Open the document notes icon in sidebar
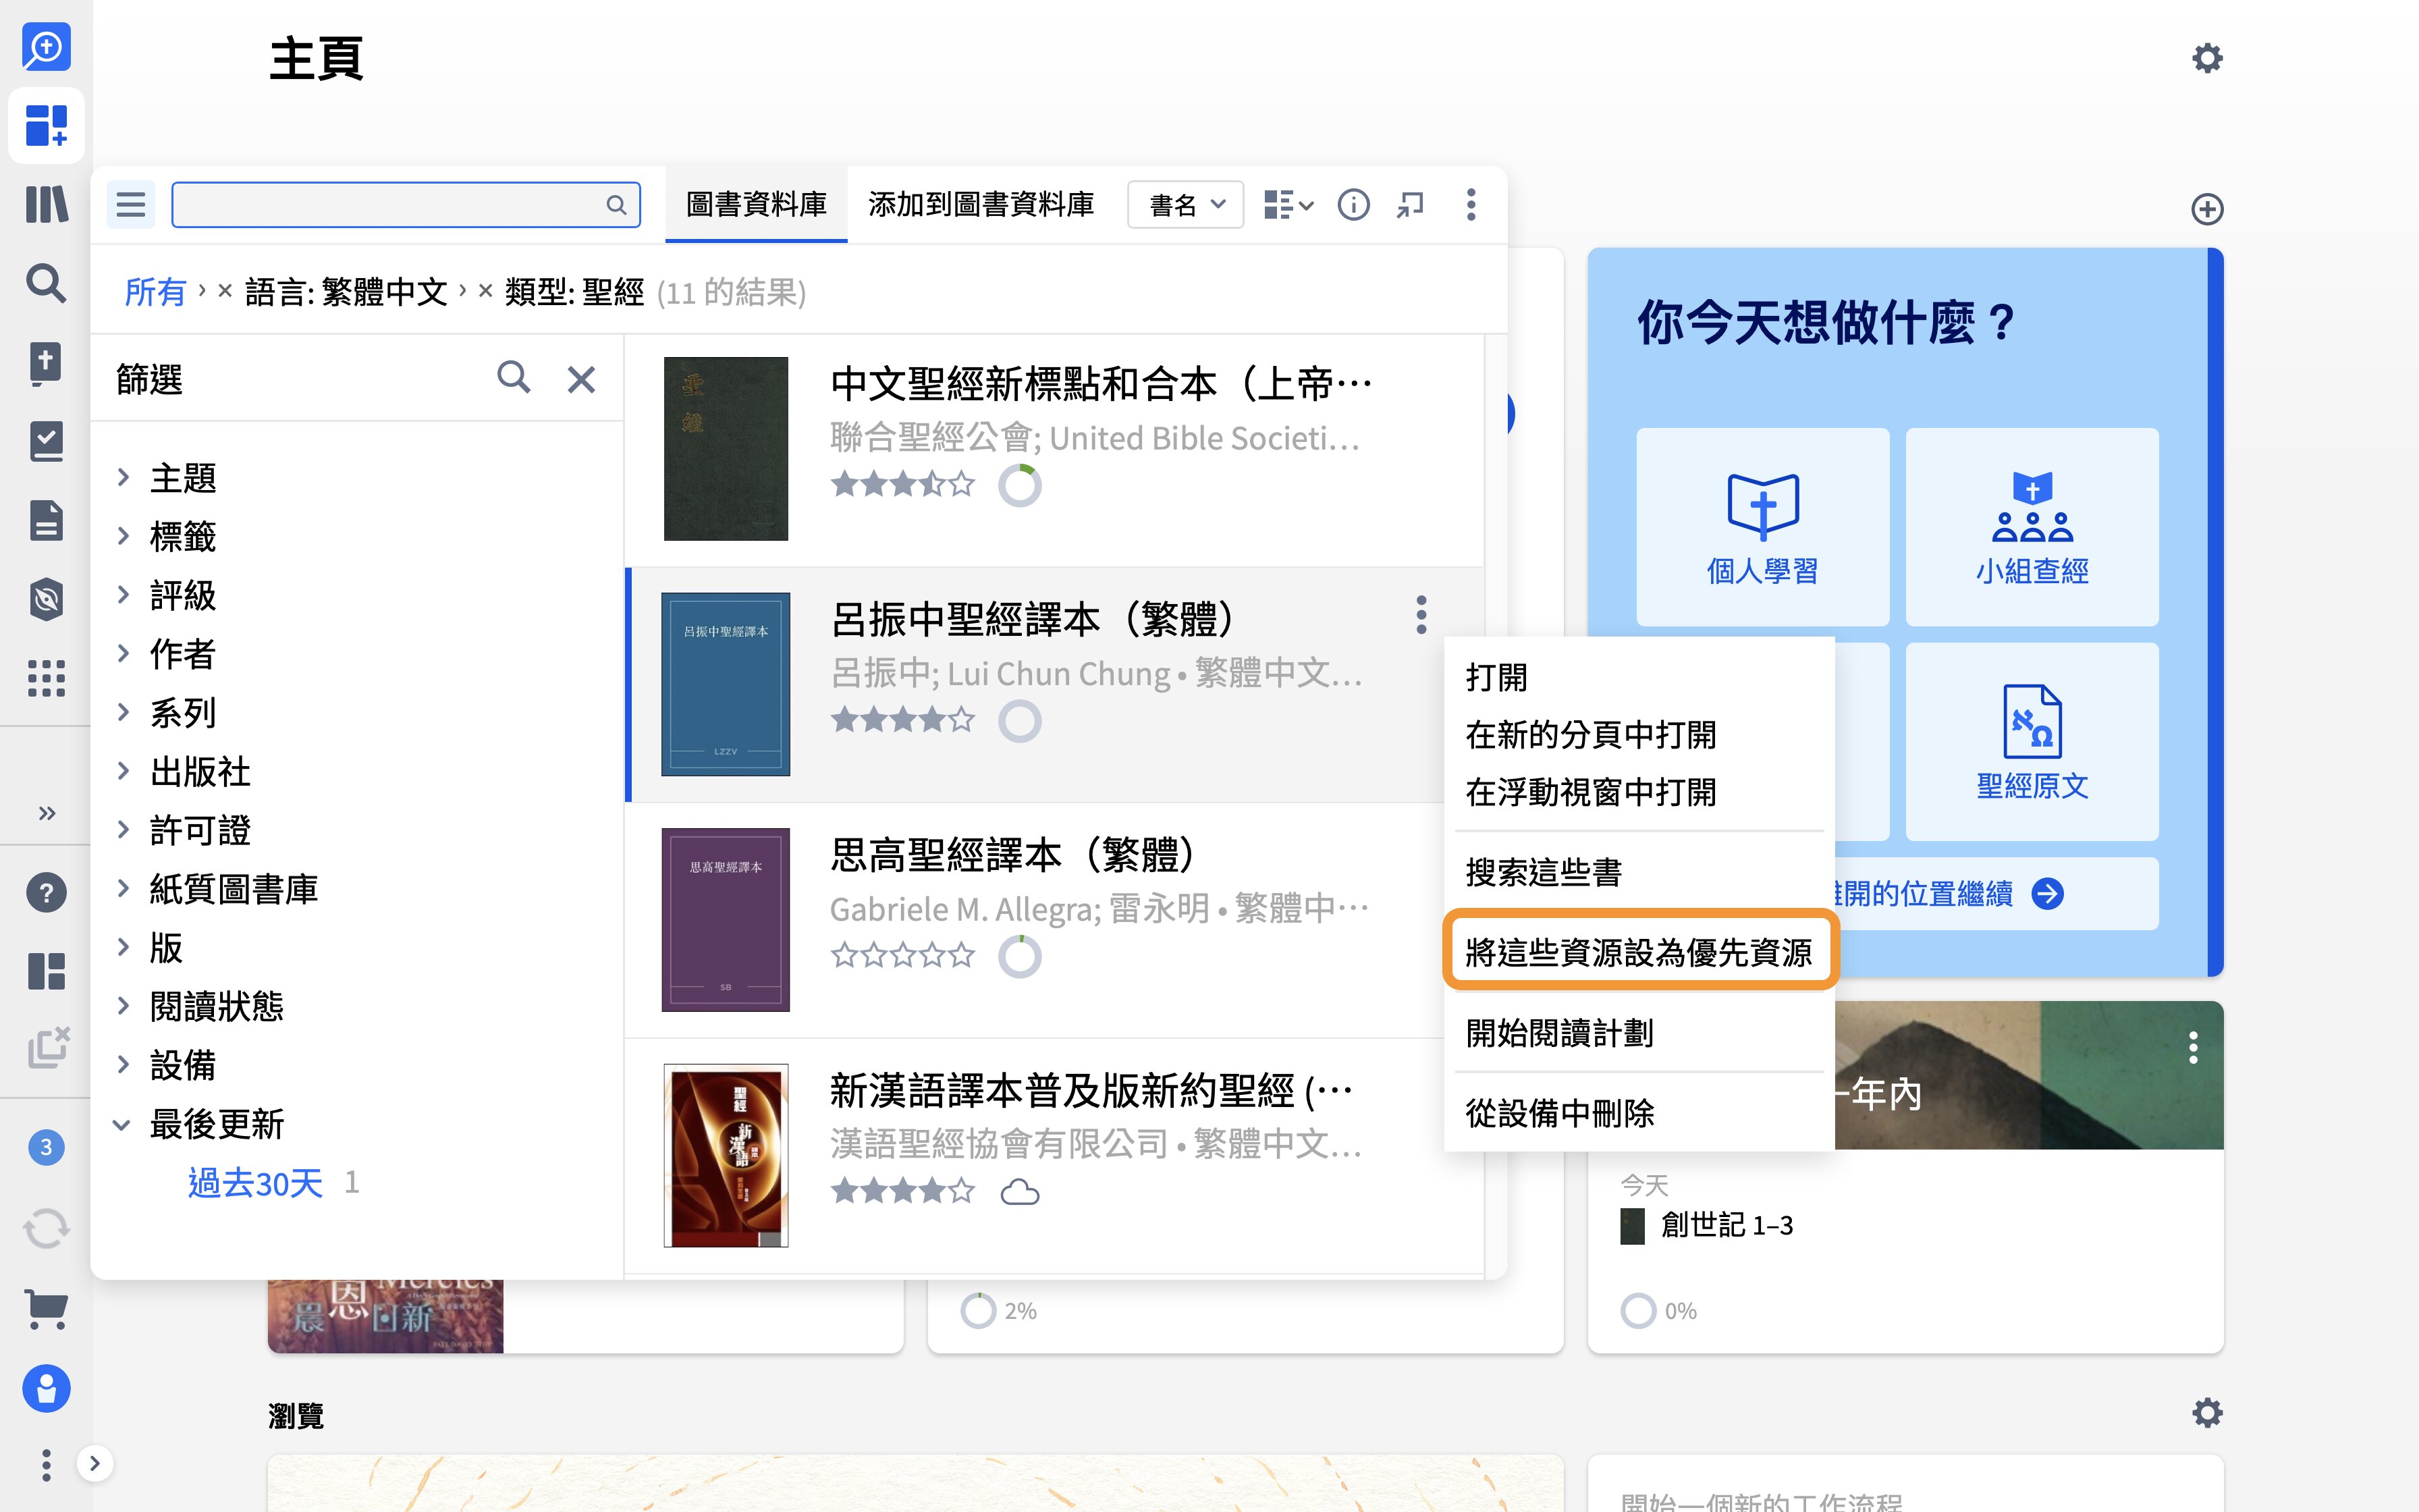 pos(46,520)
